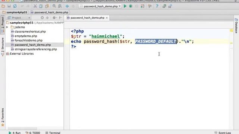
Task: Click the grayed Stop icon in toolbar
Action: tap(137, 6)
